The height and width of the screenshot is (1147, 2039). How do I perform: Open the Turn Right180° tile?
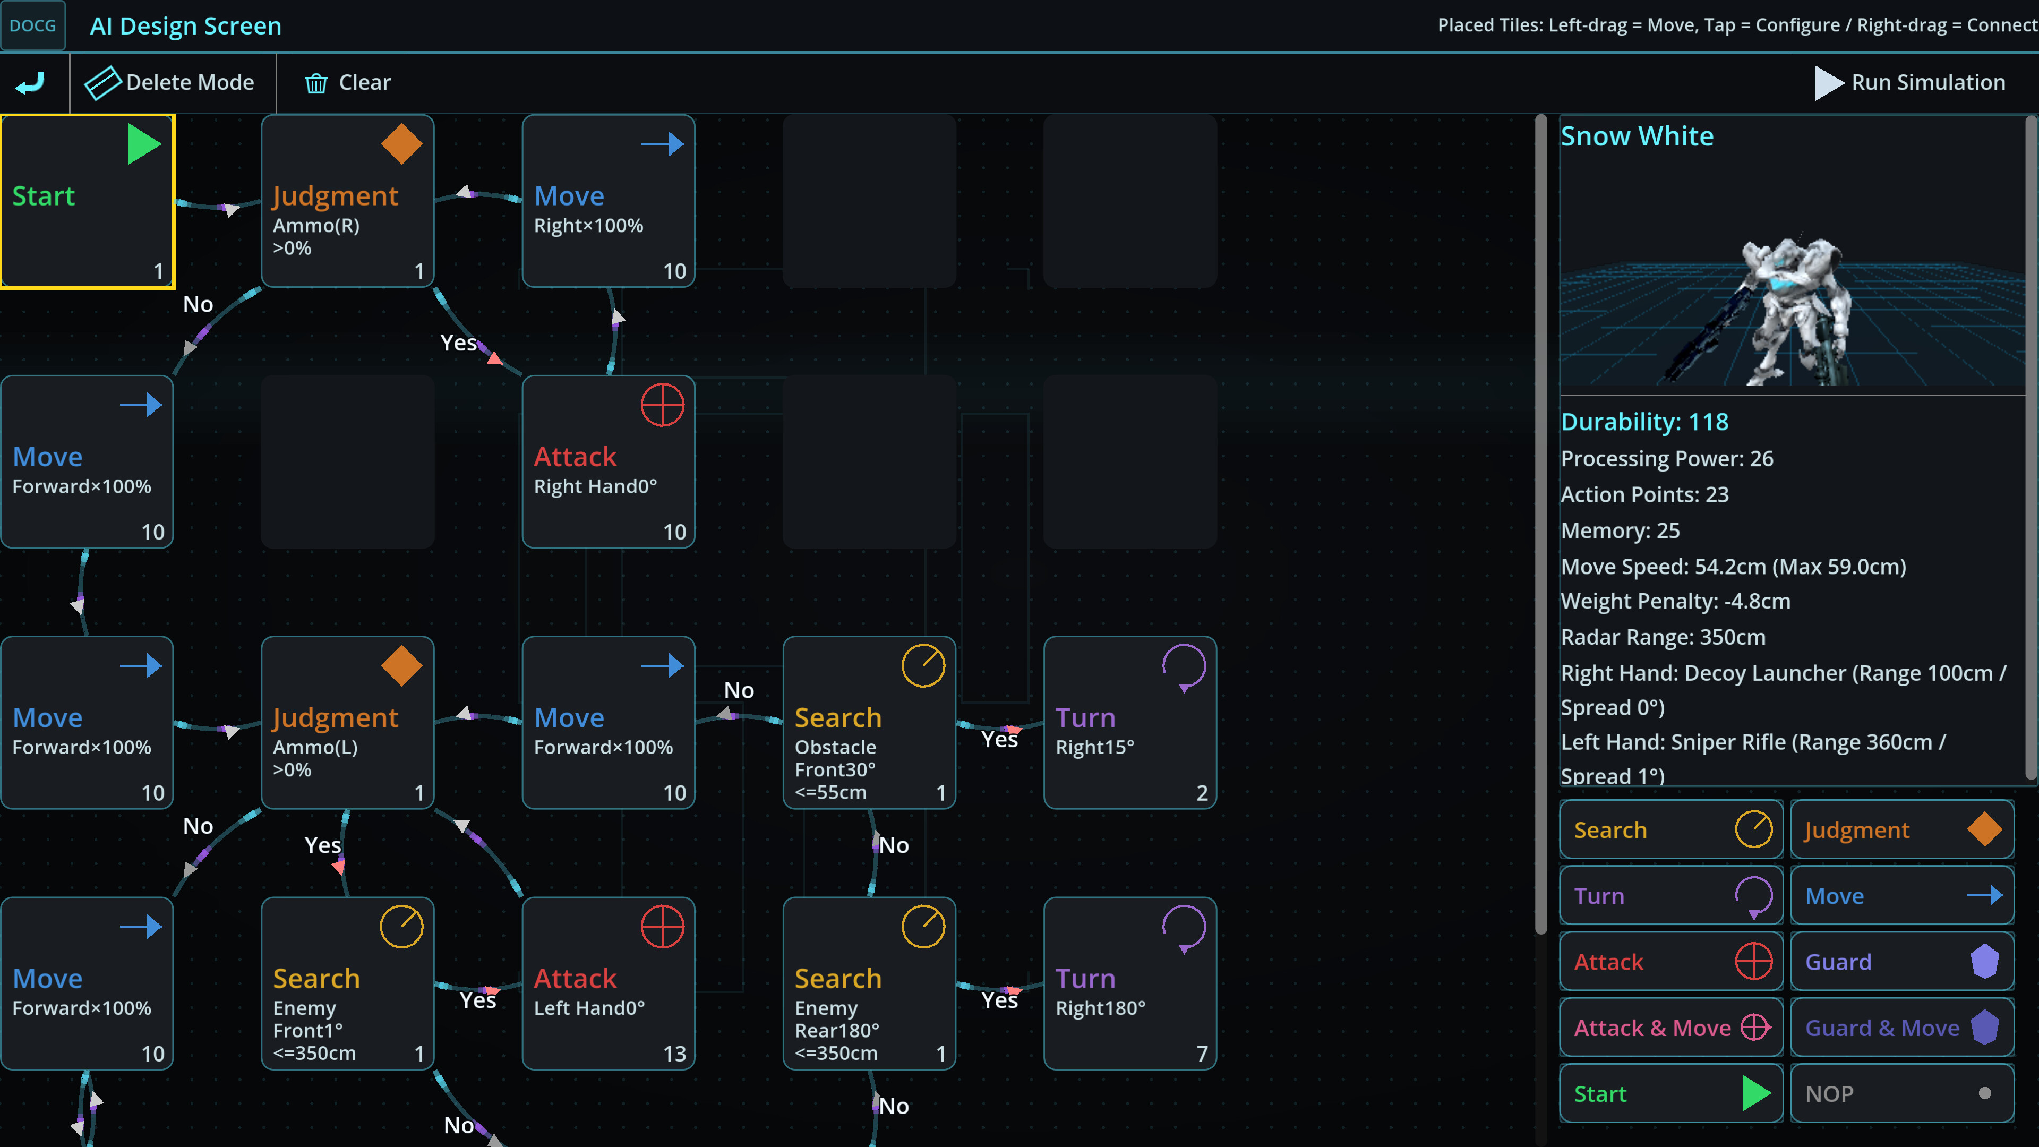point(1130,983)
